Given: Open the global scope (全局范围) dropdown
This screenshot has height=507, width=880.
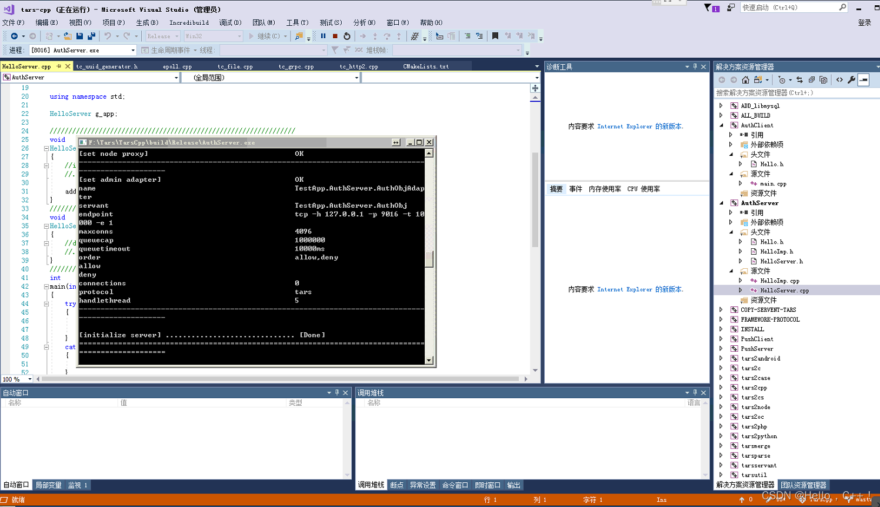Looking at the screenshot, I should (270, 77).
